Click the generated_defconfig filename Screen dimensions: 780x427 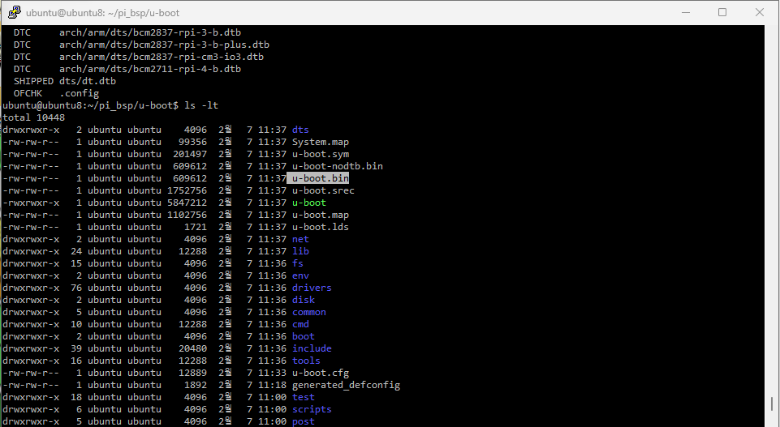(346, 386)
